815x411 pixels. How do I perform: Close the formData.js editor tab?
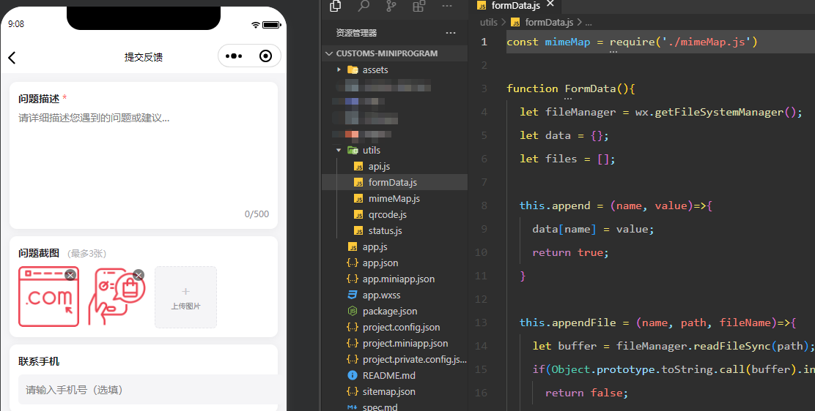550,4
